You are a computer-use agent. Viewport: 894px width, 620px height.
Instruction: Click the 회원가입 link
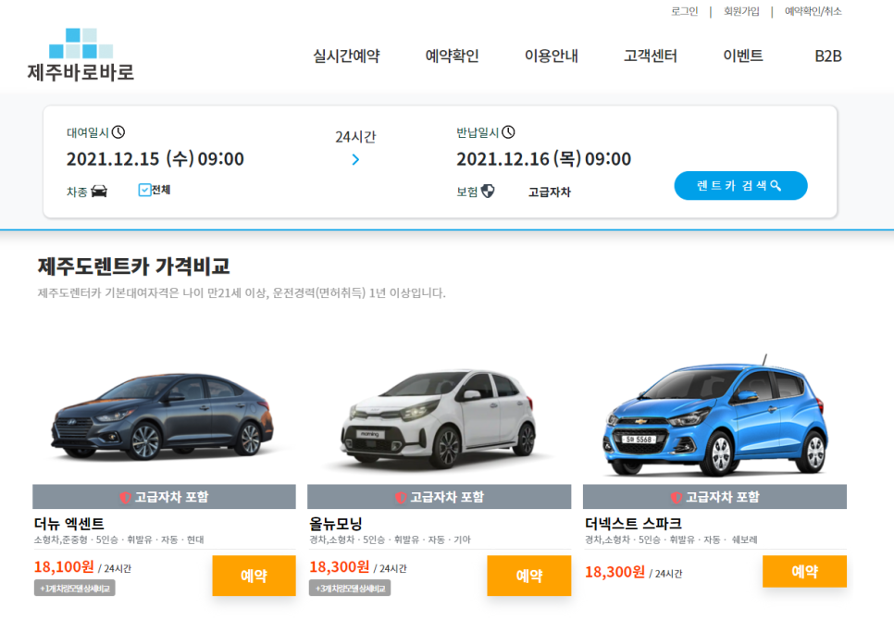coord(742,11)
